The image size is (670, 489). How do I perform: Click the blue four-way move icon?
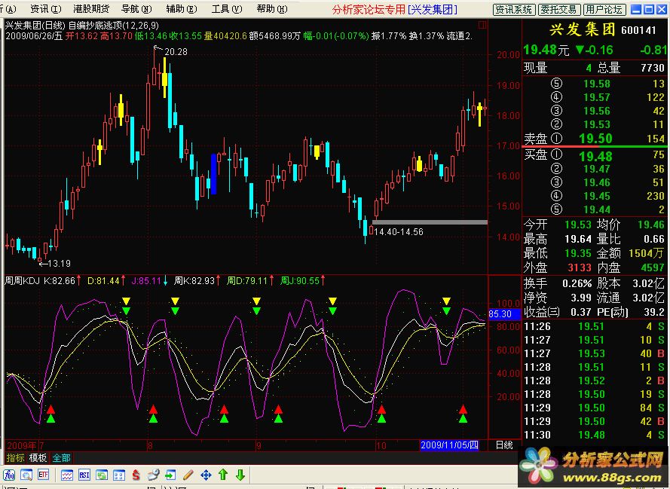click(206, 475)
